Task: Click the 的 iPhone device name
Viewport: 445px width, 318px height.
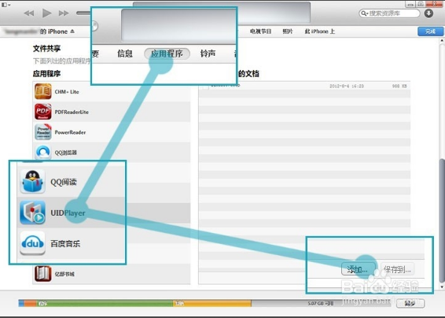Action: (x=53, y=31)
